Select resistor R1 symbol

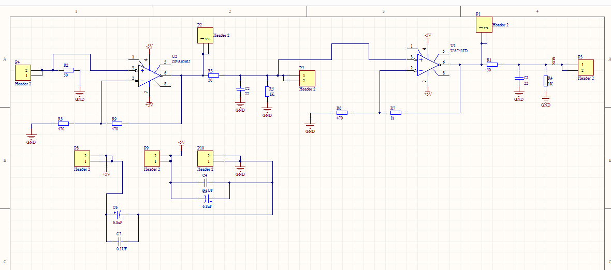click(x=492, y=65)
